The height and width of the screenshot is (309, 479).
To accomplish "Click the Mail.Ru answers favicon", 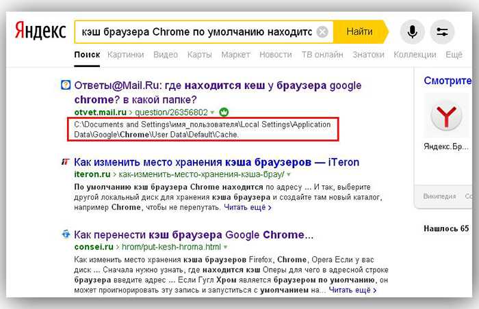I will pos(66,85).
